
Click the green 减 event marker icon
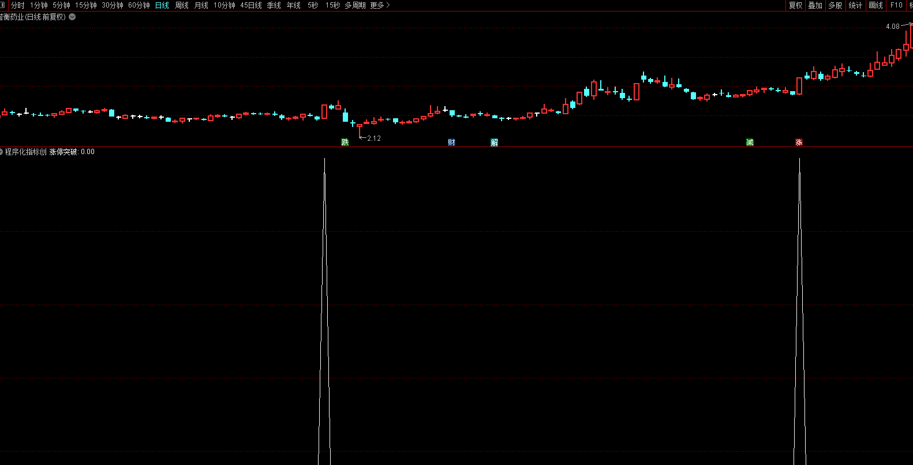coord(750,142)
